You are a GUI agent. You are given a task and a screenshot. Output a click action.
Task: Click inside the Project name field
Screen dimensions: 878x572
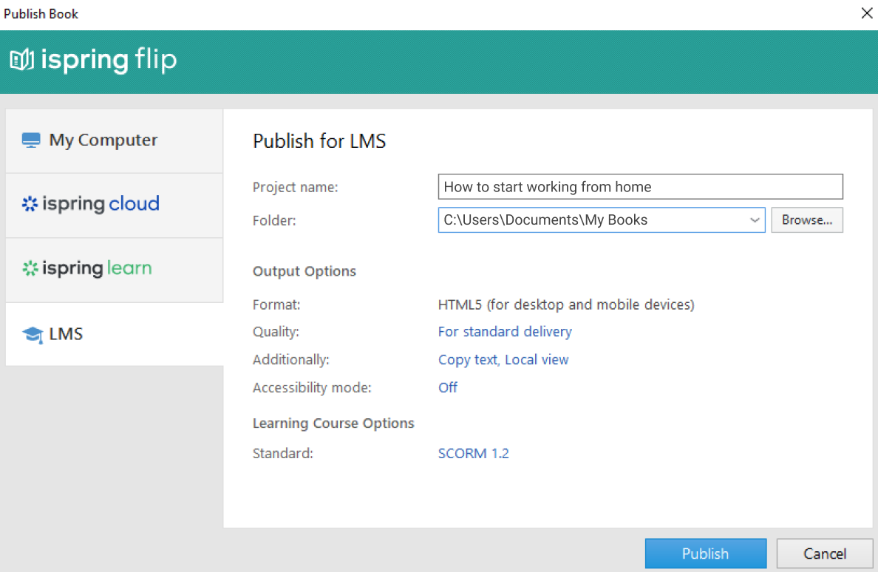click(x=640, y=186)
